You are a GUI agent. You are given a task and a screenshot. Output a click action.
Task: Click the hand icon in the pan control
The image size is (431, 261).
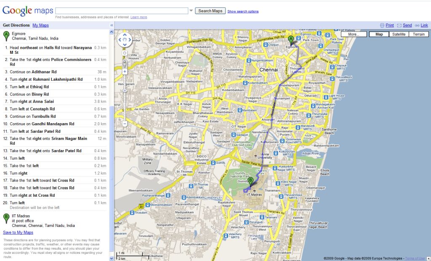[125, 40]
